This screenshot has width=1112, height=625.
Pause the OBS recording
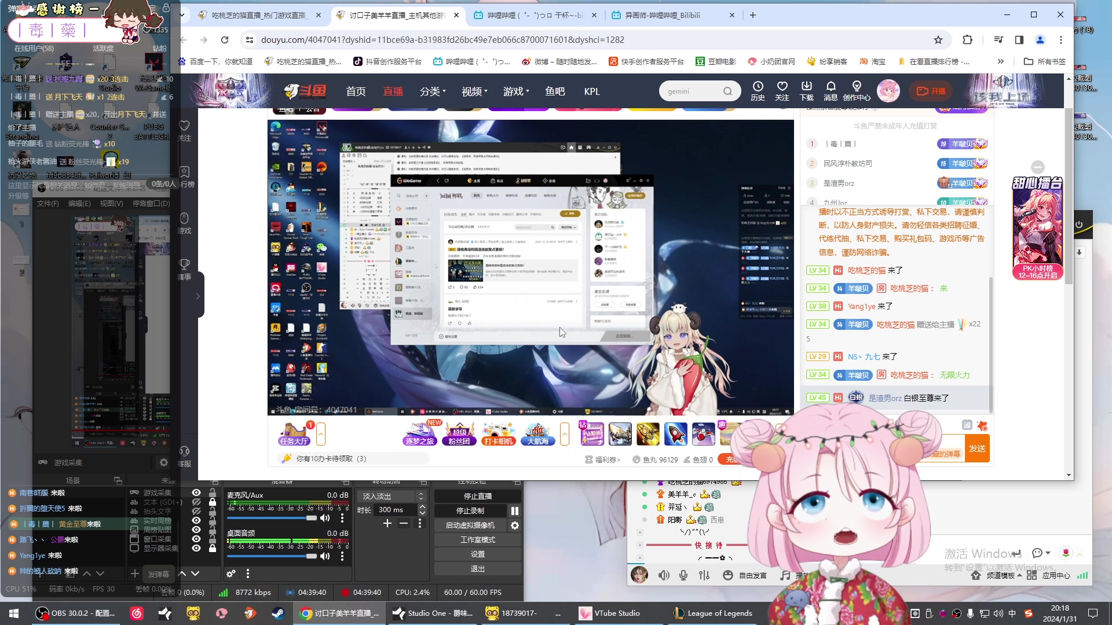[514, 510]
